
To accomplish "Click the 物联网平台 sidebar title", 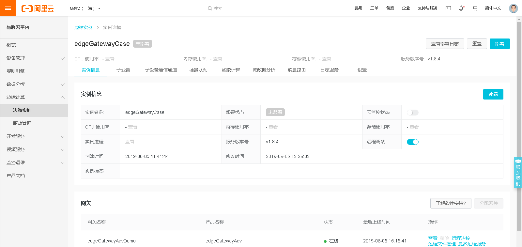I will click(x=18, y=27).
